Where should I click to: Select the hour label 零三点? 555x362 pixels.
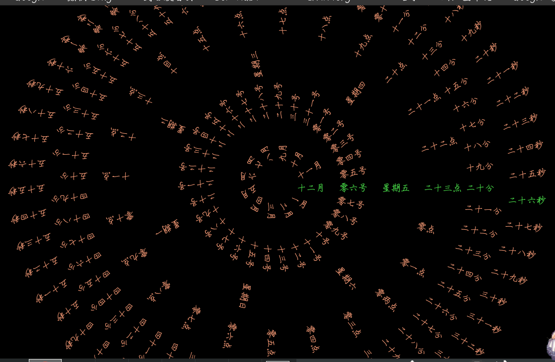[x=353, y=325]
